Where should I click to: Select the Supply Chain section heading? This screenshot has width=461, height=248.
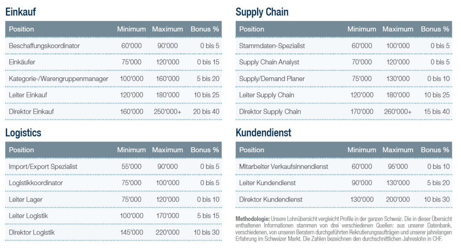[262, 12]
